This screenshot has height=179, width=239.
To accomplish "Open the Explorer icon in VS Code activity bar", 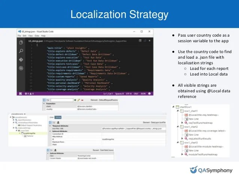I will pos(21,43).
